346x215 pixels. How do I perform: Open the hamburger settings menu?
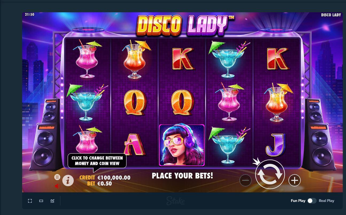coord(57,177)
